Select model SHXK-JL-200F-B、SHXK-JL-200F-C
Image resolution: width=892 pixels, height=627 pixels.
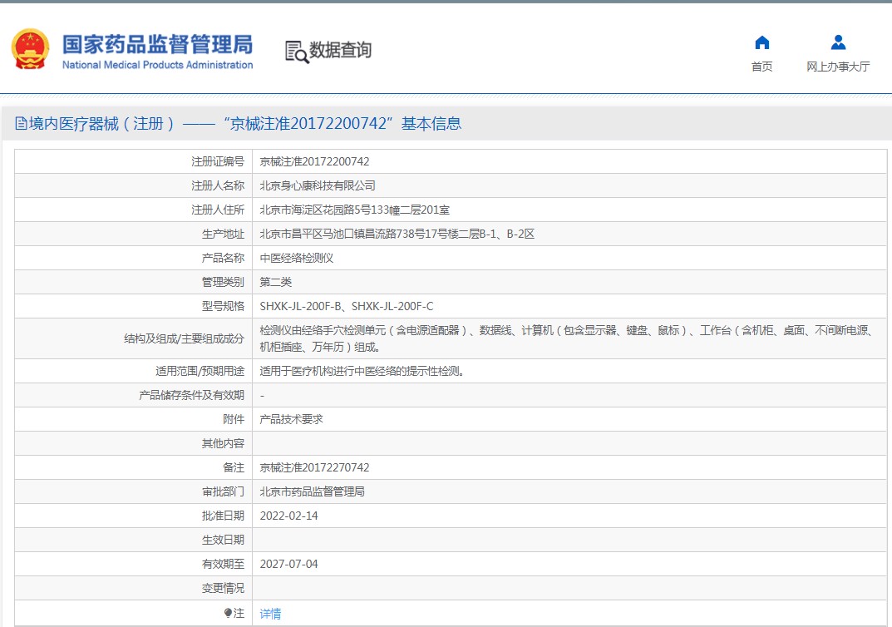(347, 306)
